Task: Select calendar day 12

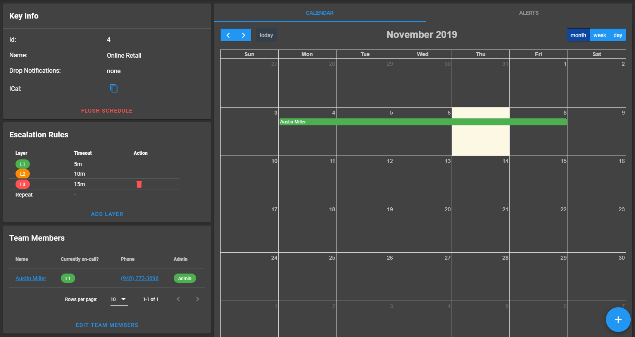Action: pyautogui.click(x=365, y=180)
